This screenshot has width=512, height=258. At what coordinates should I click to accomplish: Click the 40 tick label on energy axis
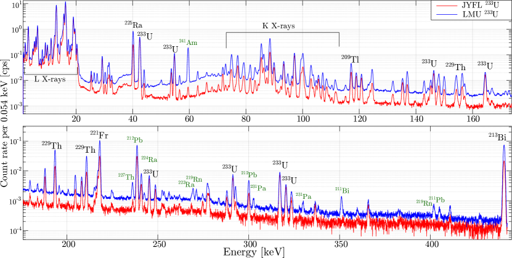tap(132, 119)
